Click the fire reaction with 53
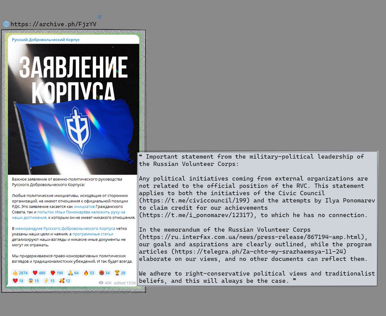Screen dimensions: 386x316 [x=89, y=273]
